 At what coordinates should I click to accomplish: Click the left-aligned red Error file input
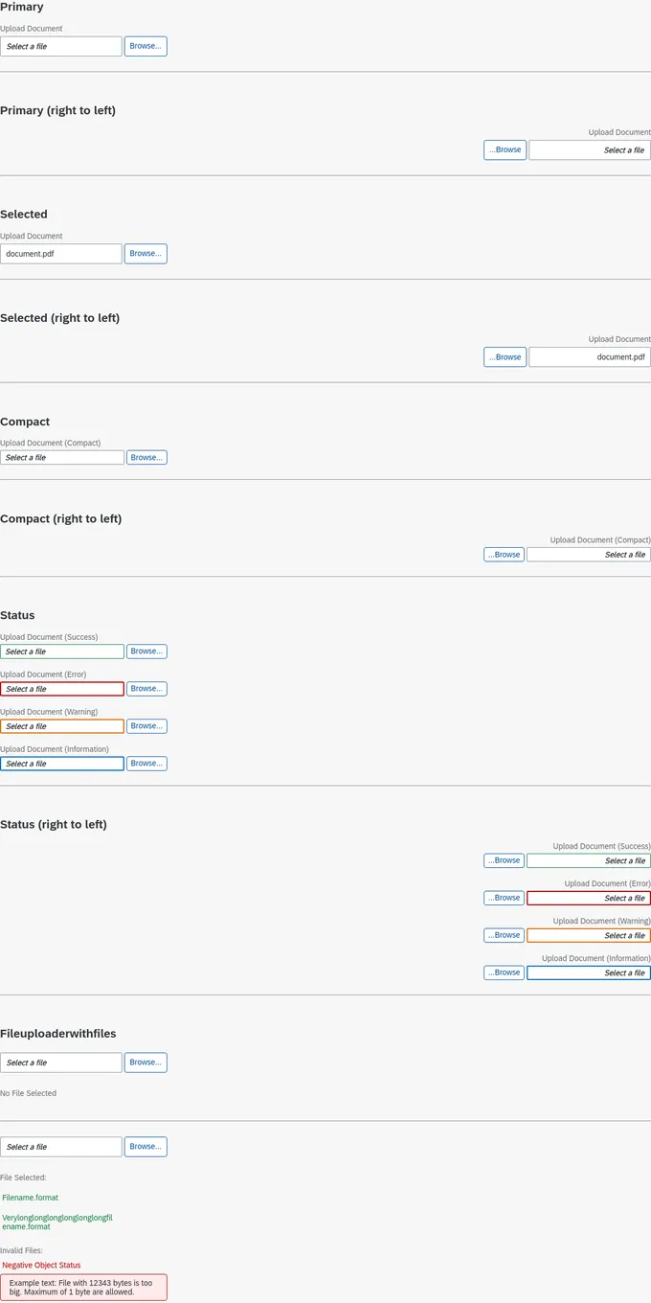click(x=62, y=689)
